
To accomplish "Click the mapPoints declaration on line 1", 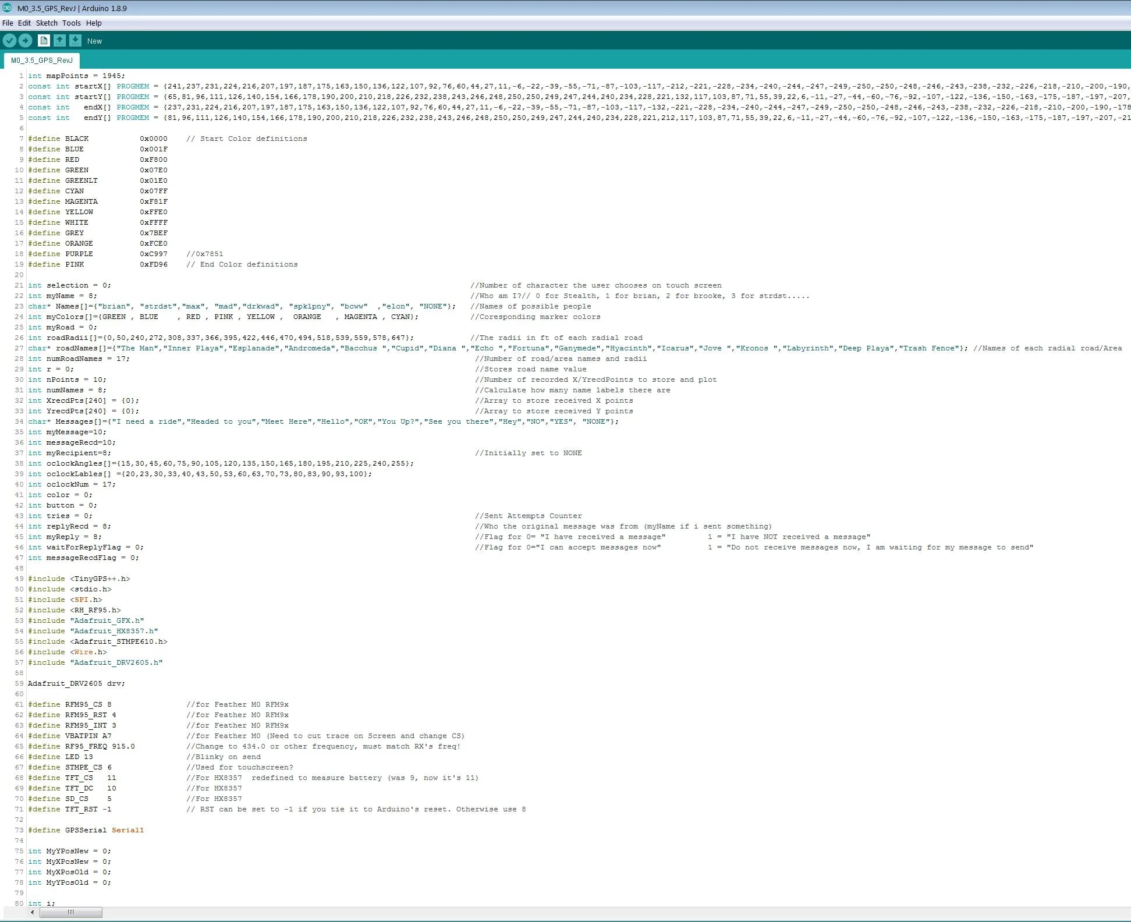I will pyautogui.click(x=76, y=76).
